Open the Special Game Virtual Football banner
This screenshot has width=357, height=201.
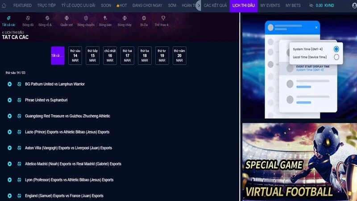[299, 162]
